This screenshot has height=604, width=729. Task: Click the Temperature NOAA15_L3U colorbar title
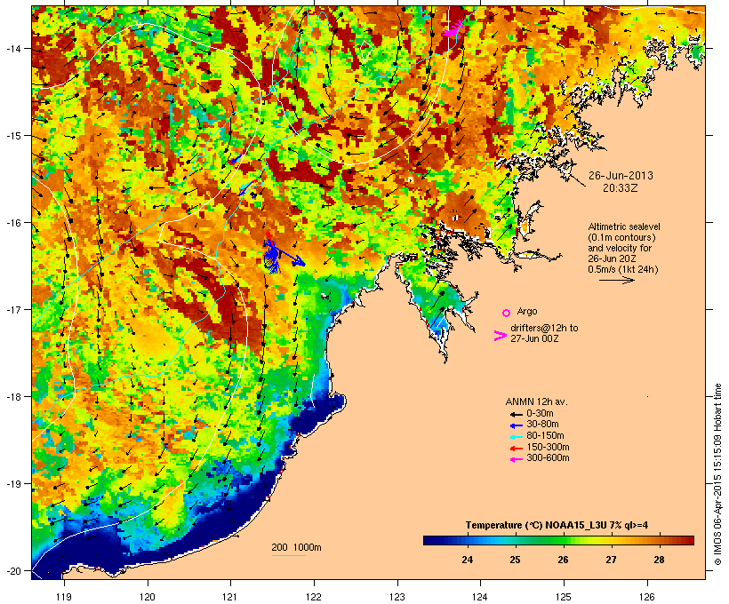(557, 526)
